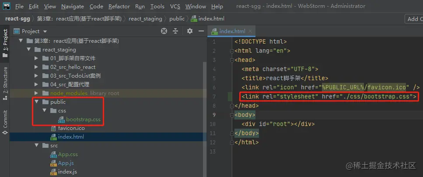Fold the <body> tag gutter marker
Image resolution: width=423 pixels, height=177 pixels.
(232, 115)
